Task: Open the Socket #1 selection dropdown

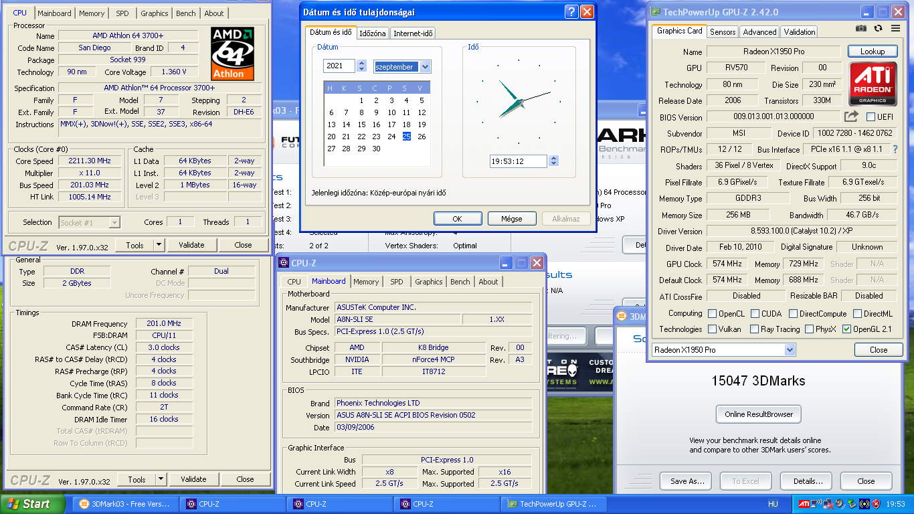Action: click(x=114, y=222)
